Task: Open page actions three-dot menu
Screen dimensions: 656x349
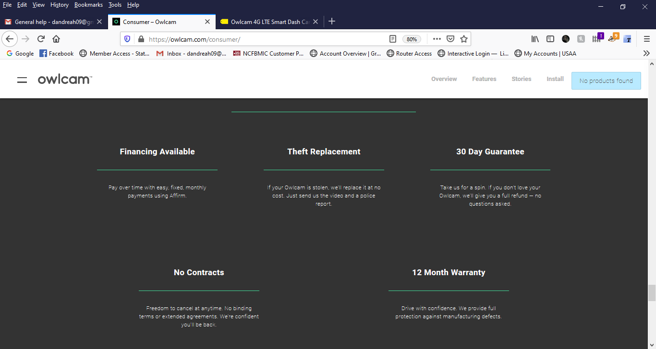Action: 437,39
